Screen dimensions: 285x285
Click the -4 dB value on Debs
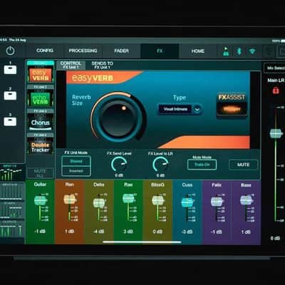99,232
